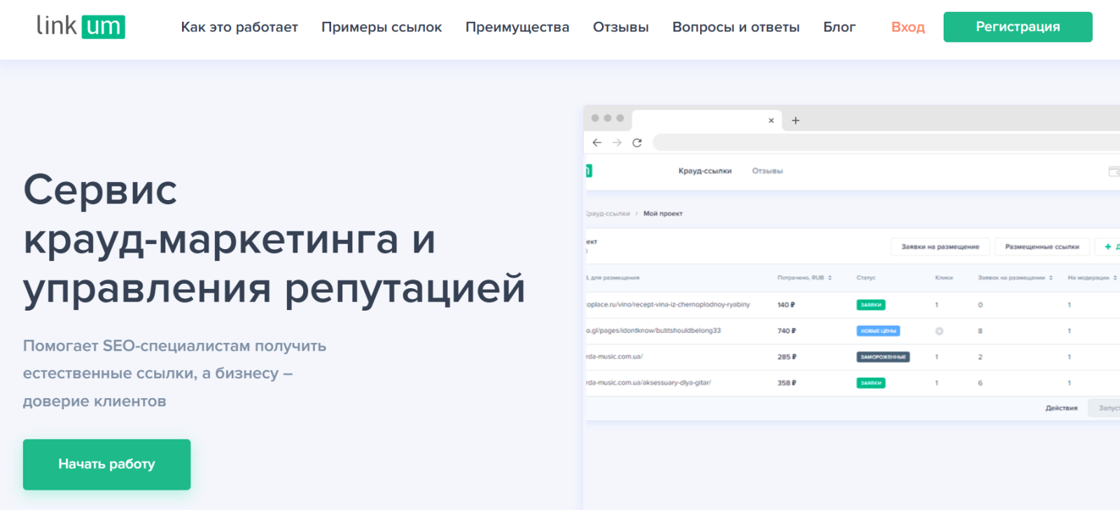Click the new tab plus icon
This screenshot has height=510, width=1120.
[x=795, y=120]
